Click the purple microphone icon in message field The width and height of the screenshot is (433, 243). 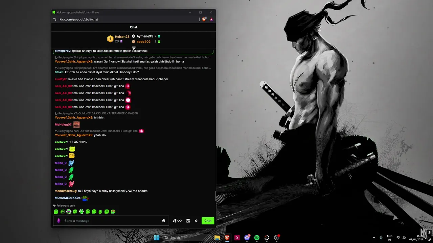(x=59, y=221)
